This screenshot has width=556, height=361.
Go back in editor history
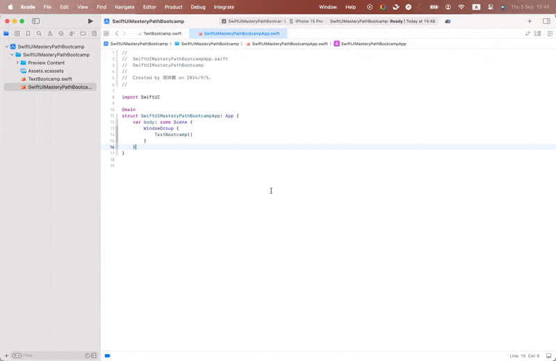tap(117, 33)
